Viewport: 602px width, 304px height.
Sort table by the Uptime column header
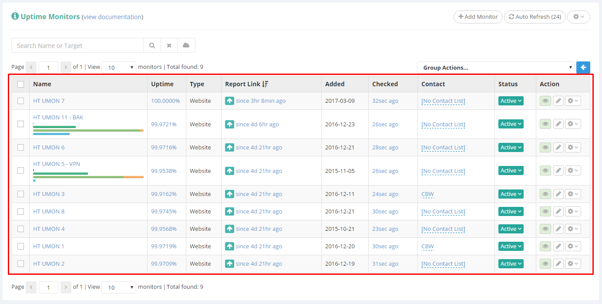click(162, 84)
